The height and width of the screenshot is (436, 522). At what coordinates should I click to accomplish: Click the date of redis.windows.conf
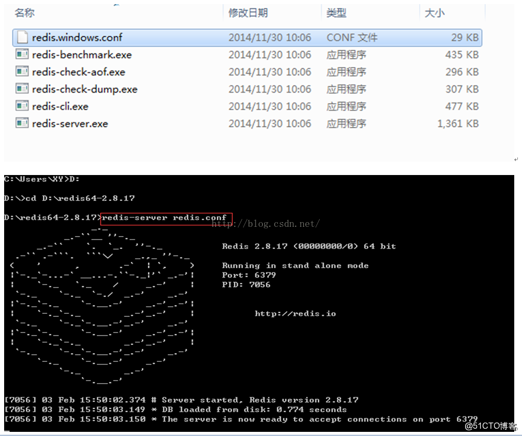[x=270, y=37]
